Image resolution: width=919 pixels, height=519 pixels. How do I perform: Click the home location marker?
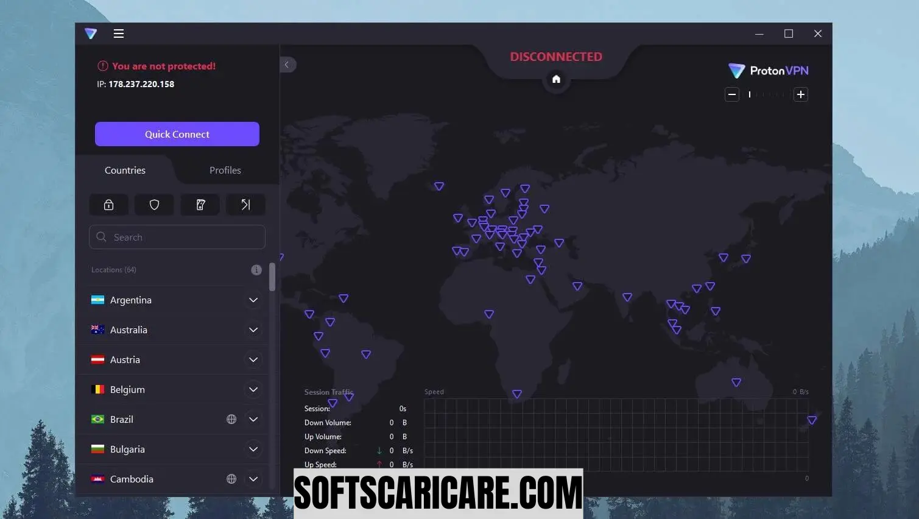pos(556,79)
